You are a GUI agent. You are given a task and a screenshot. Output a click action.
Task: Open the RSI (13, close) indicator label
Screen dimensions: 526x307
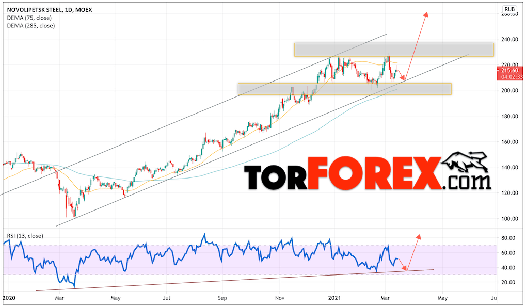(x=25, y=236)
